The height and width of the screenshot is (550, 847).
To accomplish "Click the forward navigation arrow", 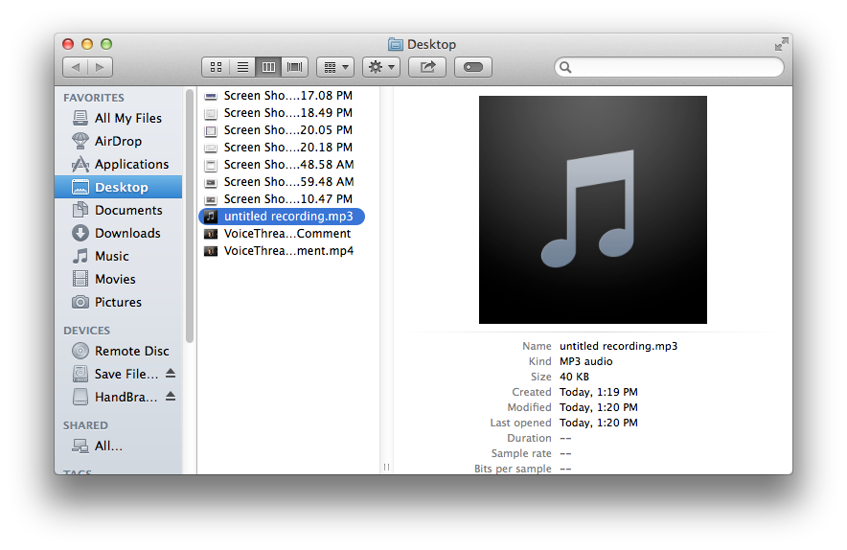I will (x=100, y=67).
